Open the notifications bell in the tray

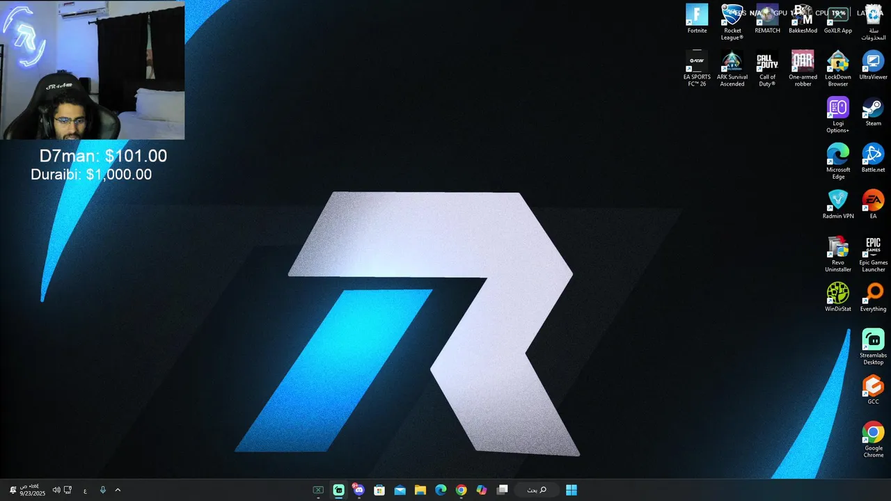coord(13,490)
